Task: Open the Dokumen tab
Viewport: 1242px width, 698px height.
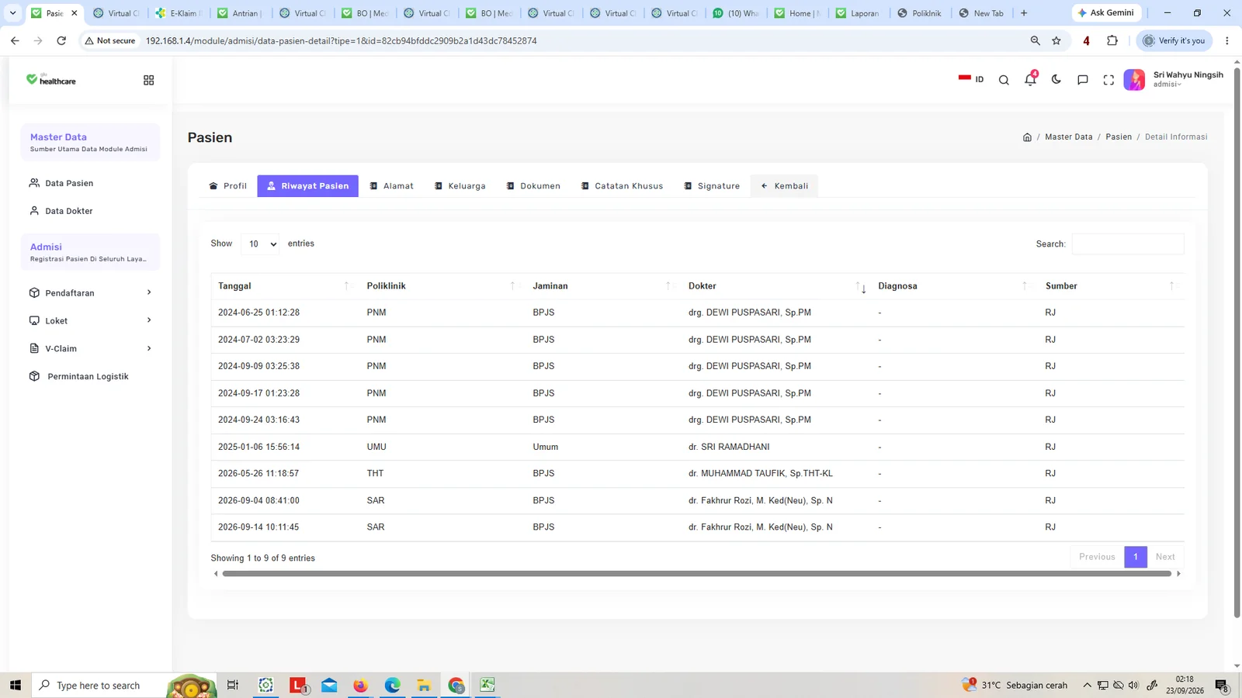Action: pos(533,186)
